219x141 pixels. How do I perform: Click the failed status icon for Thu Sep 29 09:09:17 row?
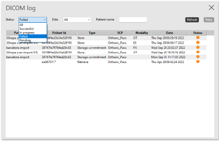[x=198, y=43]
